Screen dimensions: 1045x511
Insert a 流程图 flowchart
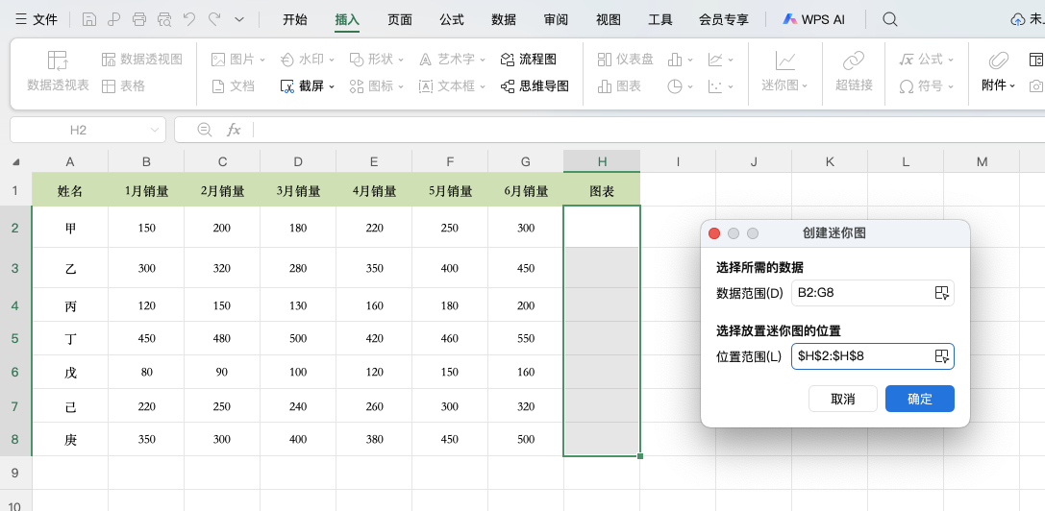pyautogui.click(x=529, y=60)
